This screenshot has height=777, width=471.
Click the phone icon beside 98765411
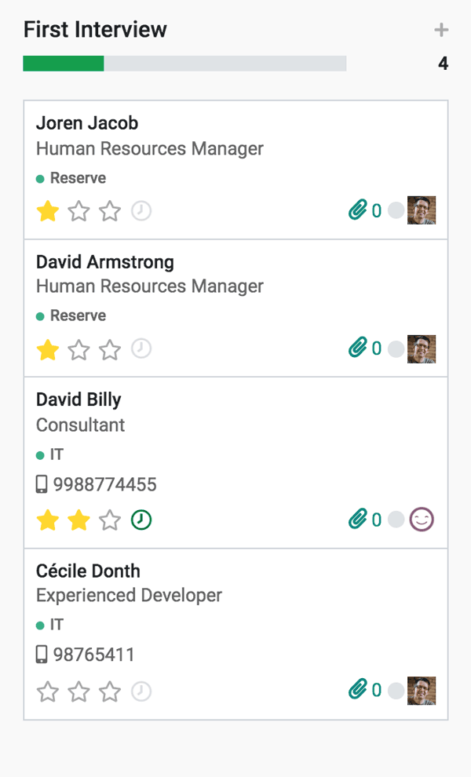[43, 654]
